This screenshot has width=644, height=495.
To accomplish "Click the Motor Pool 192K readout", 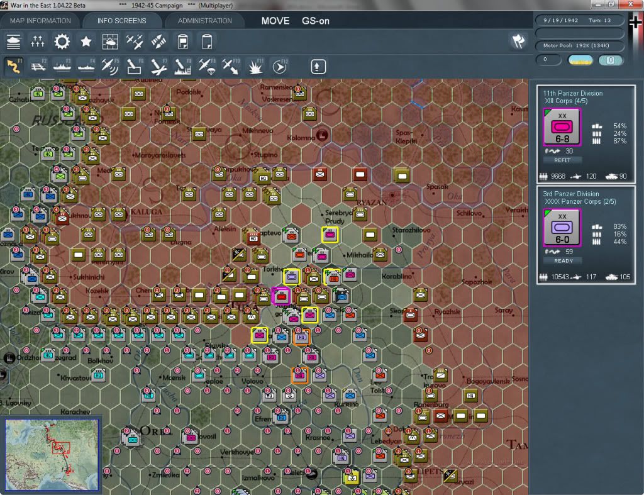I will click(579, 45).
